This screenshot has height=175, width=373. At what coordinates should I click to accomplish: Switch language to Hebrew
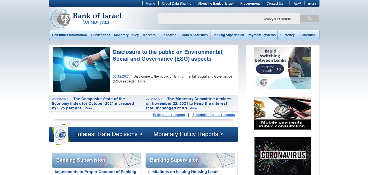click(x=312, y=4)
